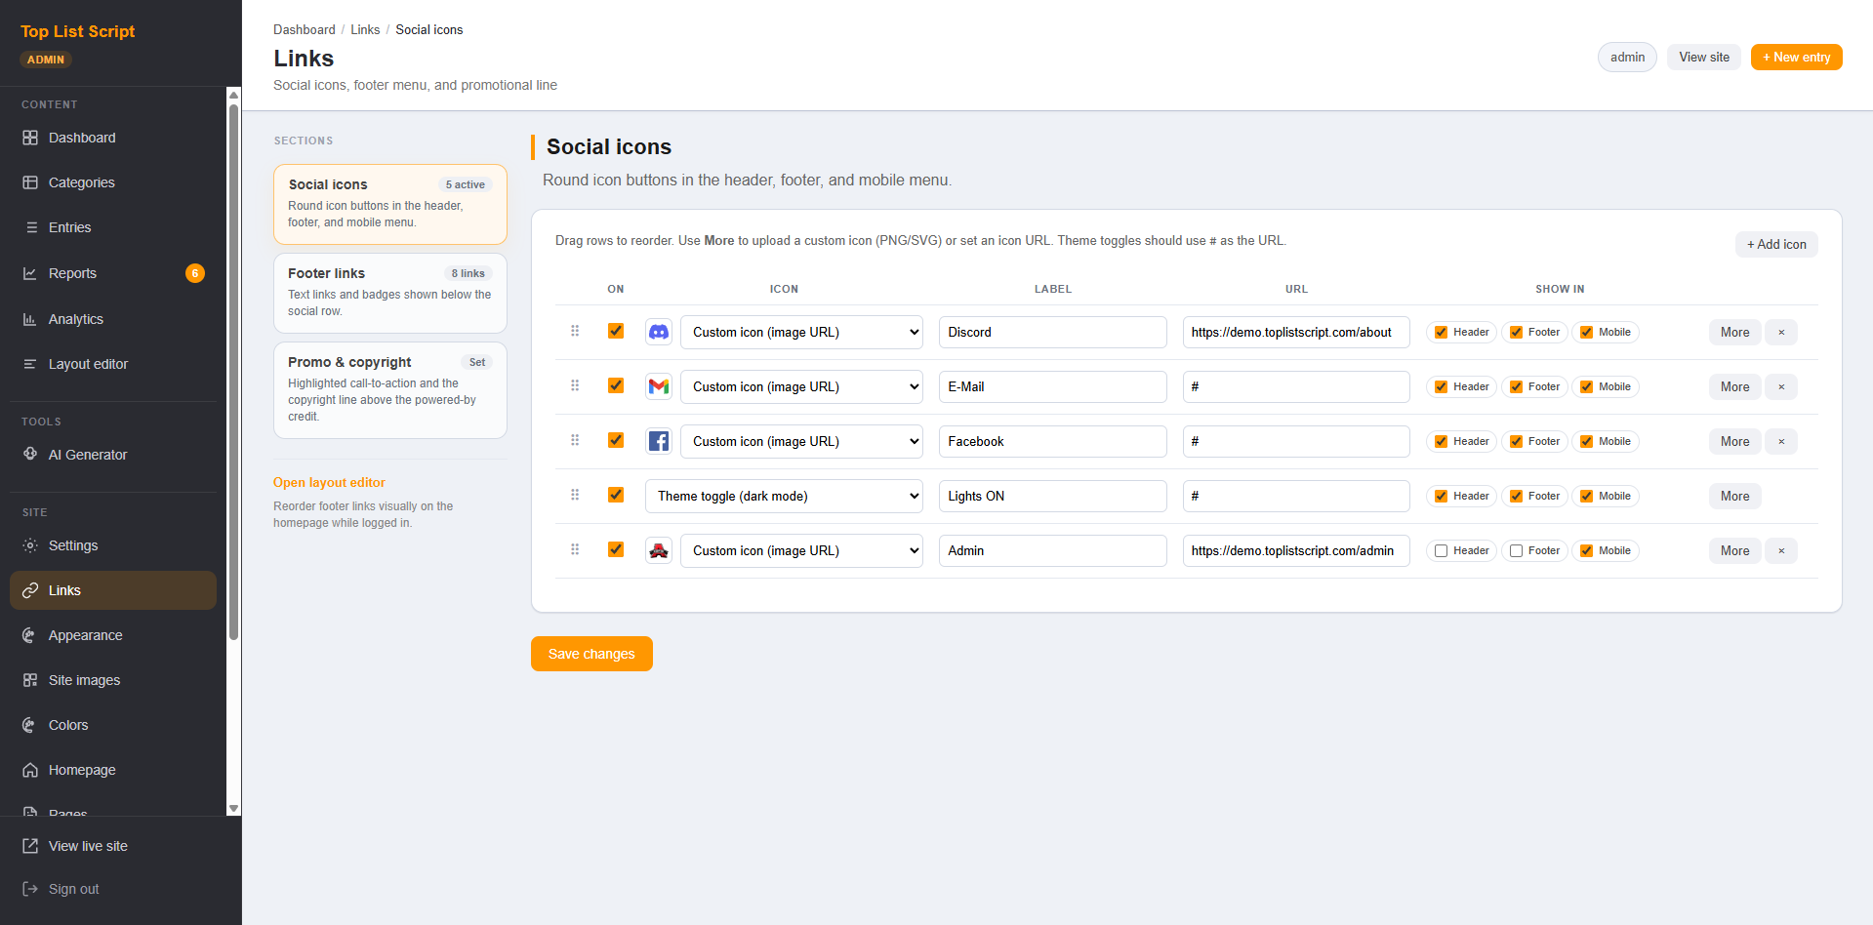The image size is (1873, 925).
Task: Click the Gmail E-Mail icon thumbnail
Action: [659, 386]
